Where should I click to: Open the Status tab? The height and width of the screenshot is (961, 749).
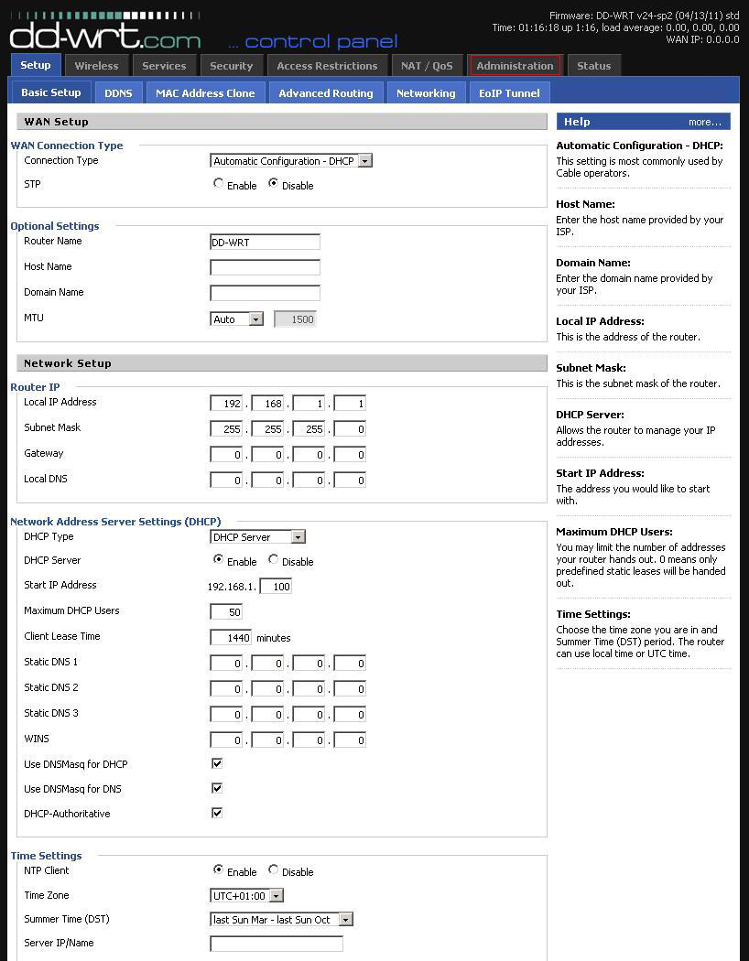[594, 66]
